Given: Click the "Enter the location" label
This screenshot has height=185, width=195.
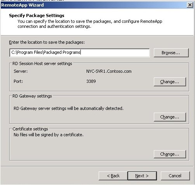Looking at the screenshot, I should tap(47, 42).
